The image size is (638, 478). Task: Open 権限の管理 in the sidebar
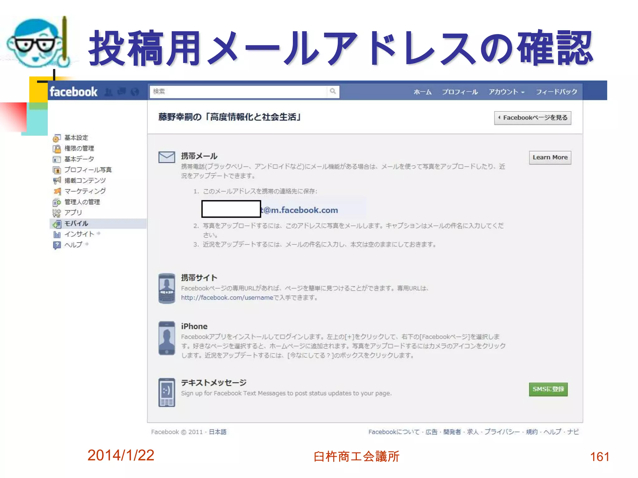click(79, 148)
